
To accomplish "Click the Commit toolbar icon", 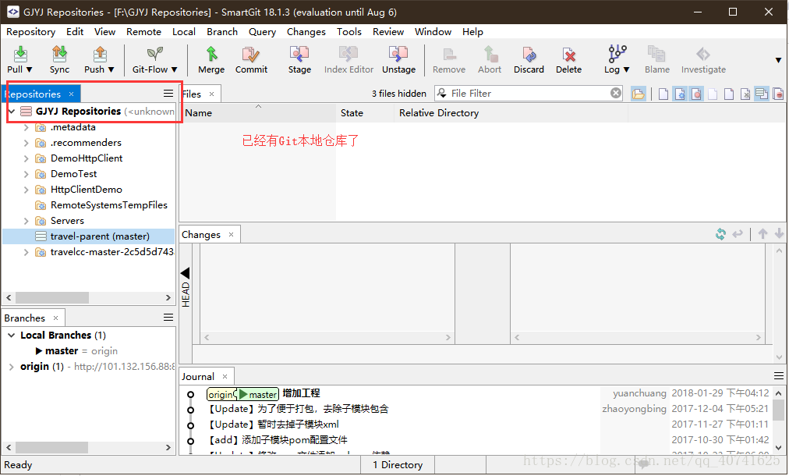I will [x=251, y=54].
